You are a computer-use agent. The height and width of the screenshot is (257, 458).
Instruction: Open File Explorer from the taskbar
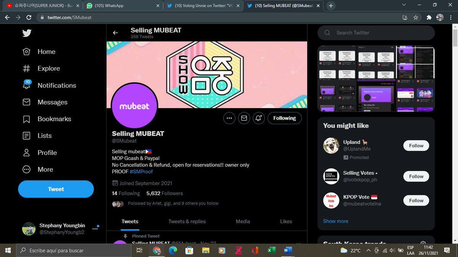point(206,251)
